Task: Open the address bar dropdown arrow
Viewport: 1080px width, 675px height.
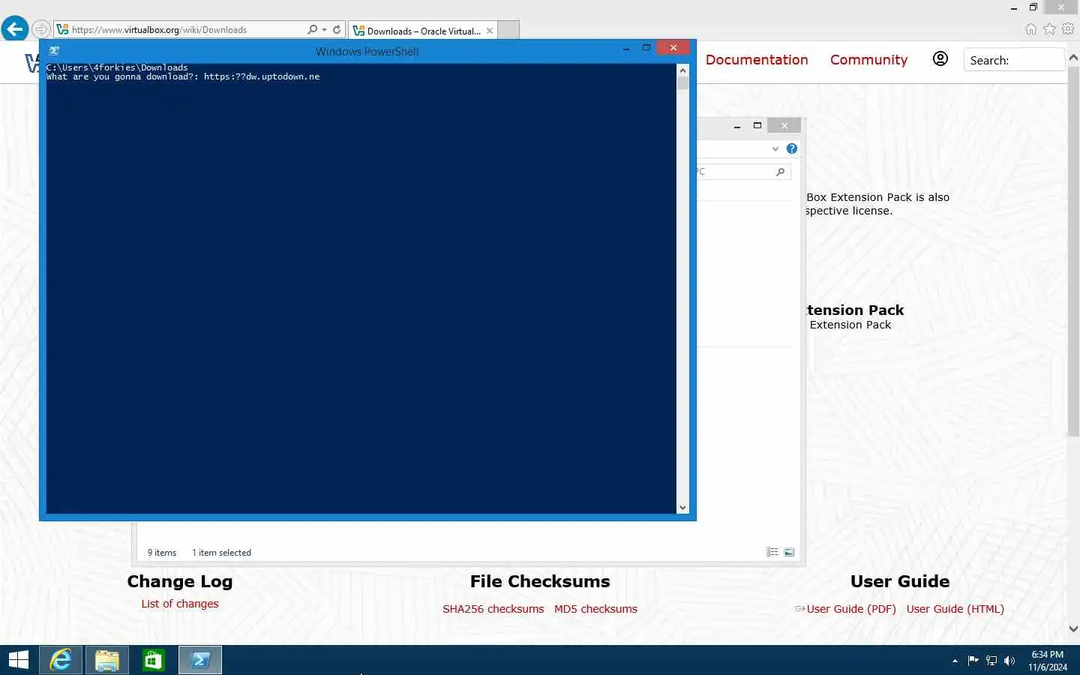Action: coord(324,30)
